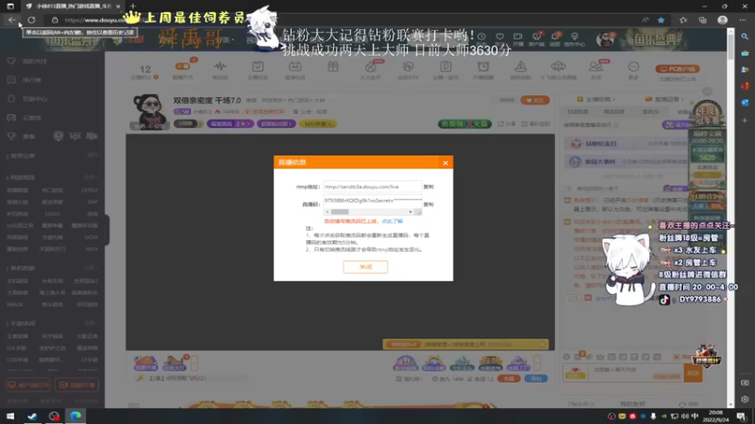Screen dimensions: 755x424
Task: Click the stream code horizontal scrollbar thumb
Action: [340, 212]
